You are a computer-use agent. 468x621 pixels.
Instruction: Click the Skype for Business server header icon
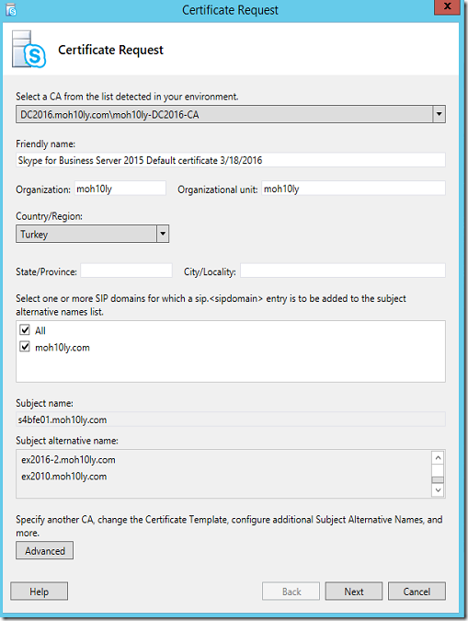(x=29, y=50)
